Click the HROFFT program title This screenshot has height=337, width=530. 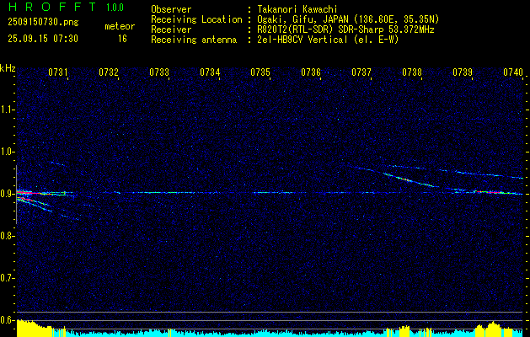coord(52,7)
